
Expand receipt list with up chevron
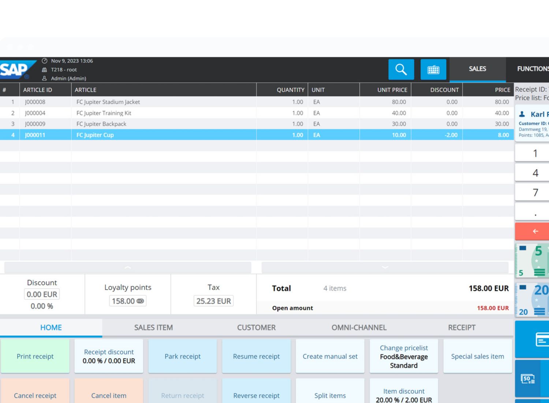128,267
